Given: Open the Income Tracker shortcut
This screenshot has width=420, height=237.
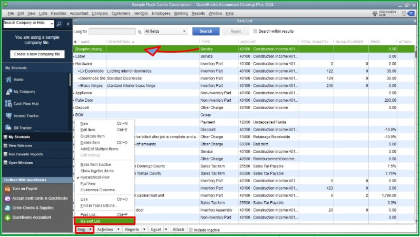Looking at the screenshot, I should click(8, 116).
